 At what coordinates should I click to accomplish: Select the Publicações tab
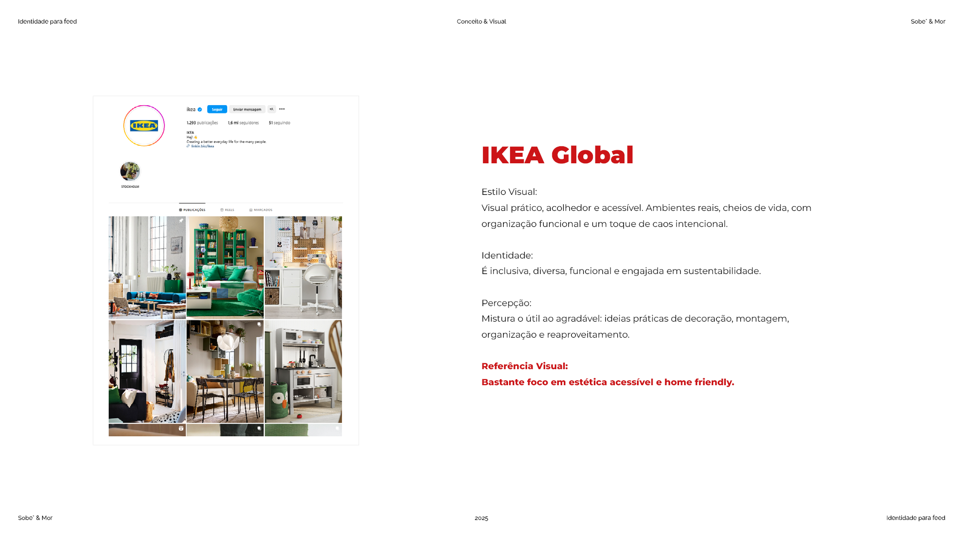[192, 210]
